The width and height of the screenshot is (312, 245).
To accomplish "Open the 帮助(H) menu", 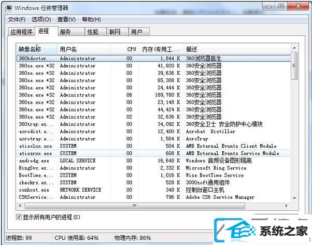I will 91,20.
